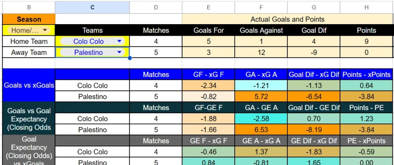Click Palestino's Goals Against cell showing 12
394x165 pixels.
click(261, 53)
